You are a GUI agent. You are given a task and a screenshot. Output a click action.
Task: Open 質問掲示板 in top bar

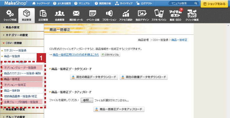point(103,3)
